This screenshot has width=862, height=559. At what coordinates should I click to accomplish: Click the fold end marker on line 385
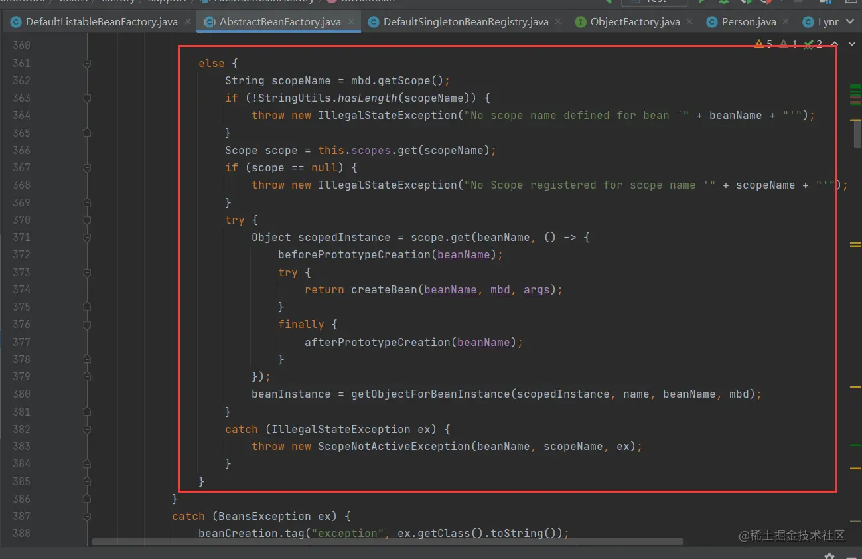pyautogui.click(x=87, y=481)
